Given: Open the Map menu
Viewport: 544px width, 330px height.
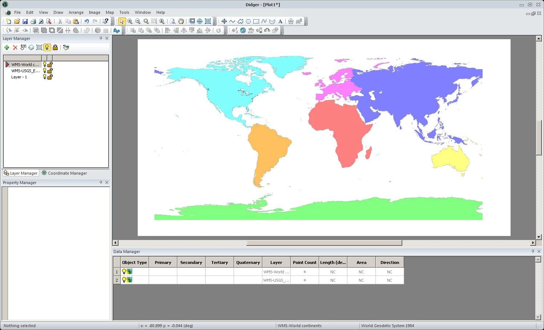Looking at the screenshot, I should coord(110,12).
